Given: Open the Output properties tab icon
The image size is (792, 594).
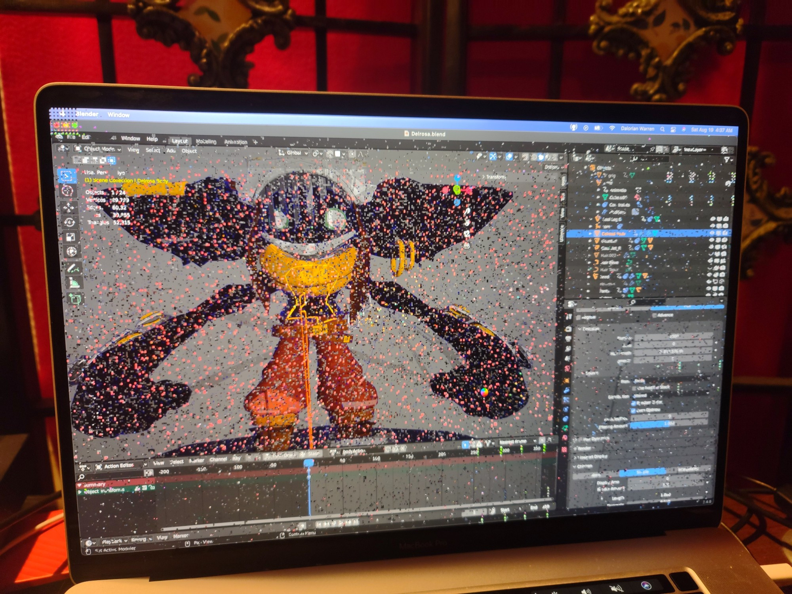Looking at the screenshot, I should pos(568,339).
